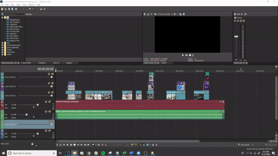Screen dimensions: 278x156
Task: Solo the first video track
Action: pyautogui.click(x=53, y=74)
